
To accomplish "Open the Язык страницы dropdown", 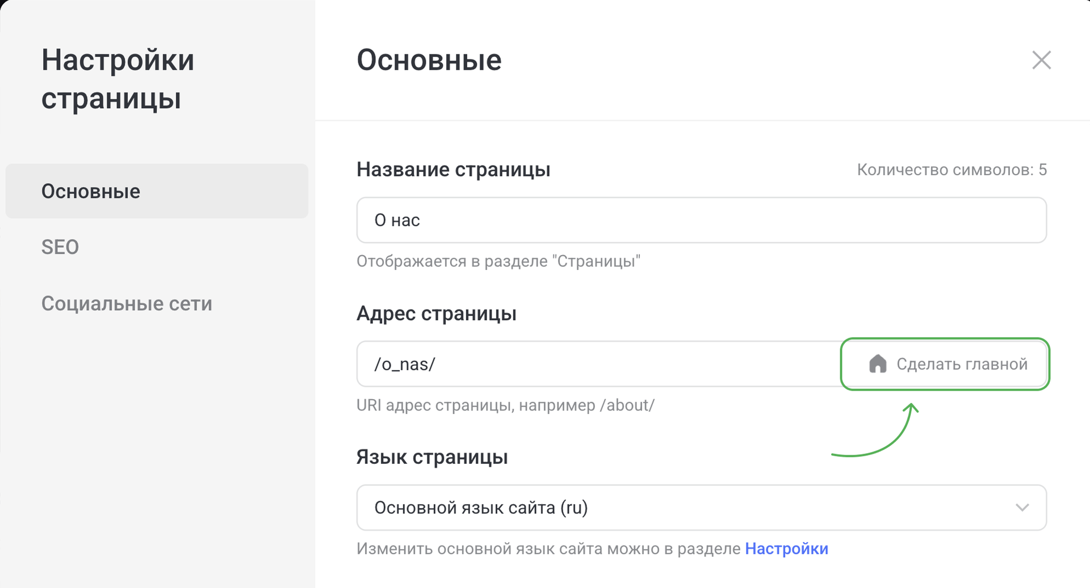I will 701,507.
